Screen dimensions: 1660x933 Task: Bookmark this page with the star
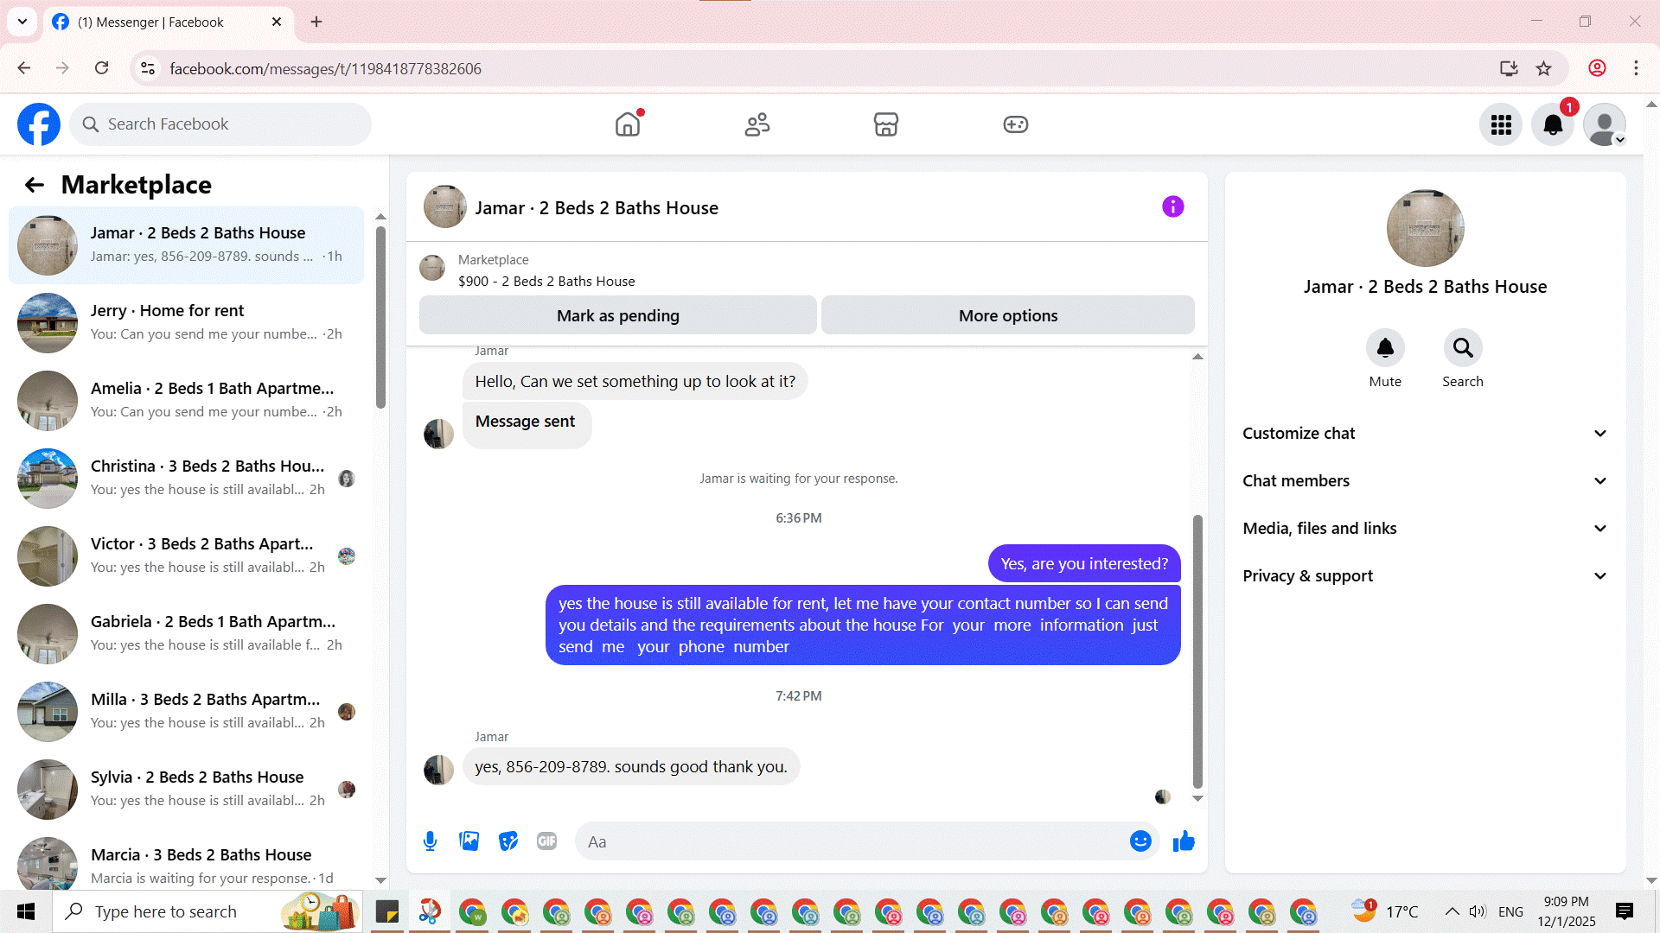click(1544, 68)
